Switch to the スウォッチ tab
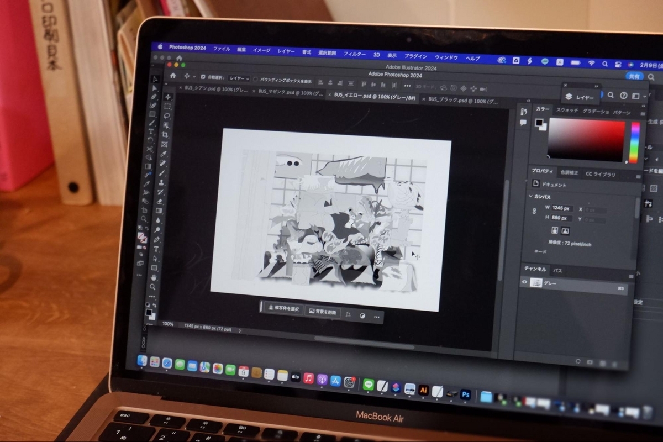Image resolution: width=663 pixels, height=442 pixels. click(x=567, y=110)
